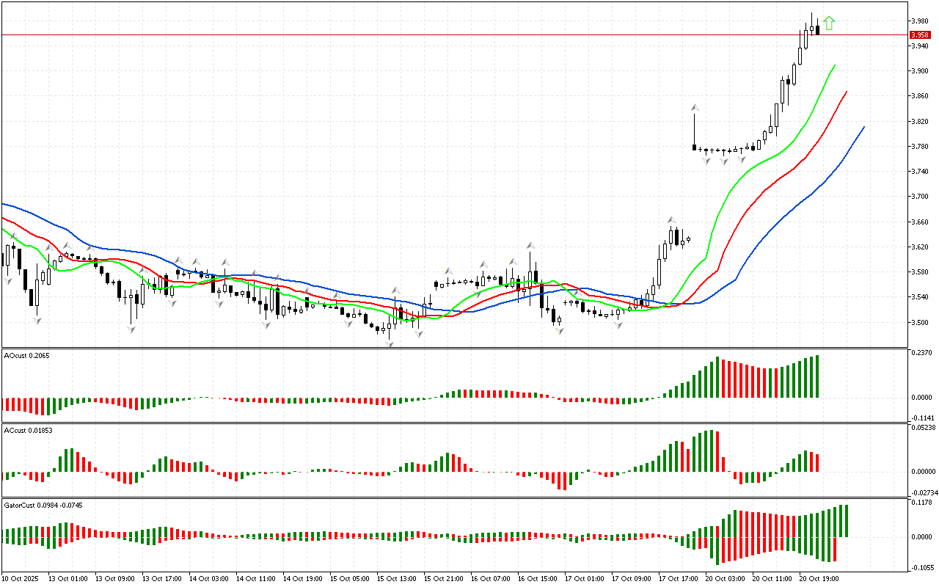
Task: Click the 0.1178 GatorCust scale value
Action: point(921,503)
